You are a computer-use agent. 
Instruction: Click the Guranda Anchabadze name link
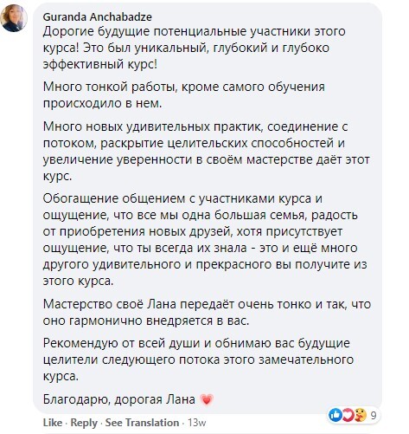pyautogui.click(x=97, y=17)
